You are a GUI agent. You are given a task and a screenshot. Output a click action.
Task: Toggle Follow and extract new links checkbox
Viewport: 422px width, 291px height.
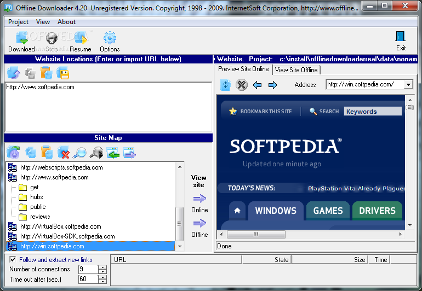13,260
